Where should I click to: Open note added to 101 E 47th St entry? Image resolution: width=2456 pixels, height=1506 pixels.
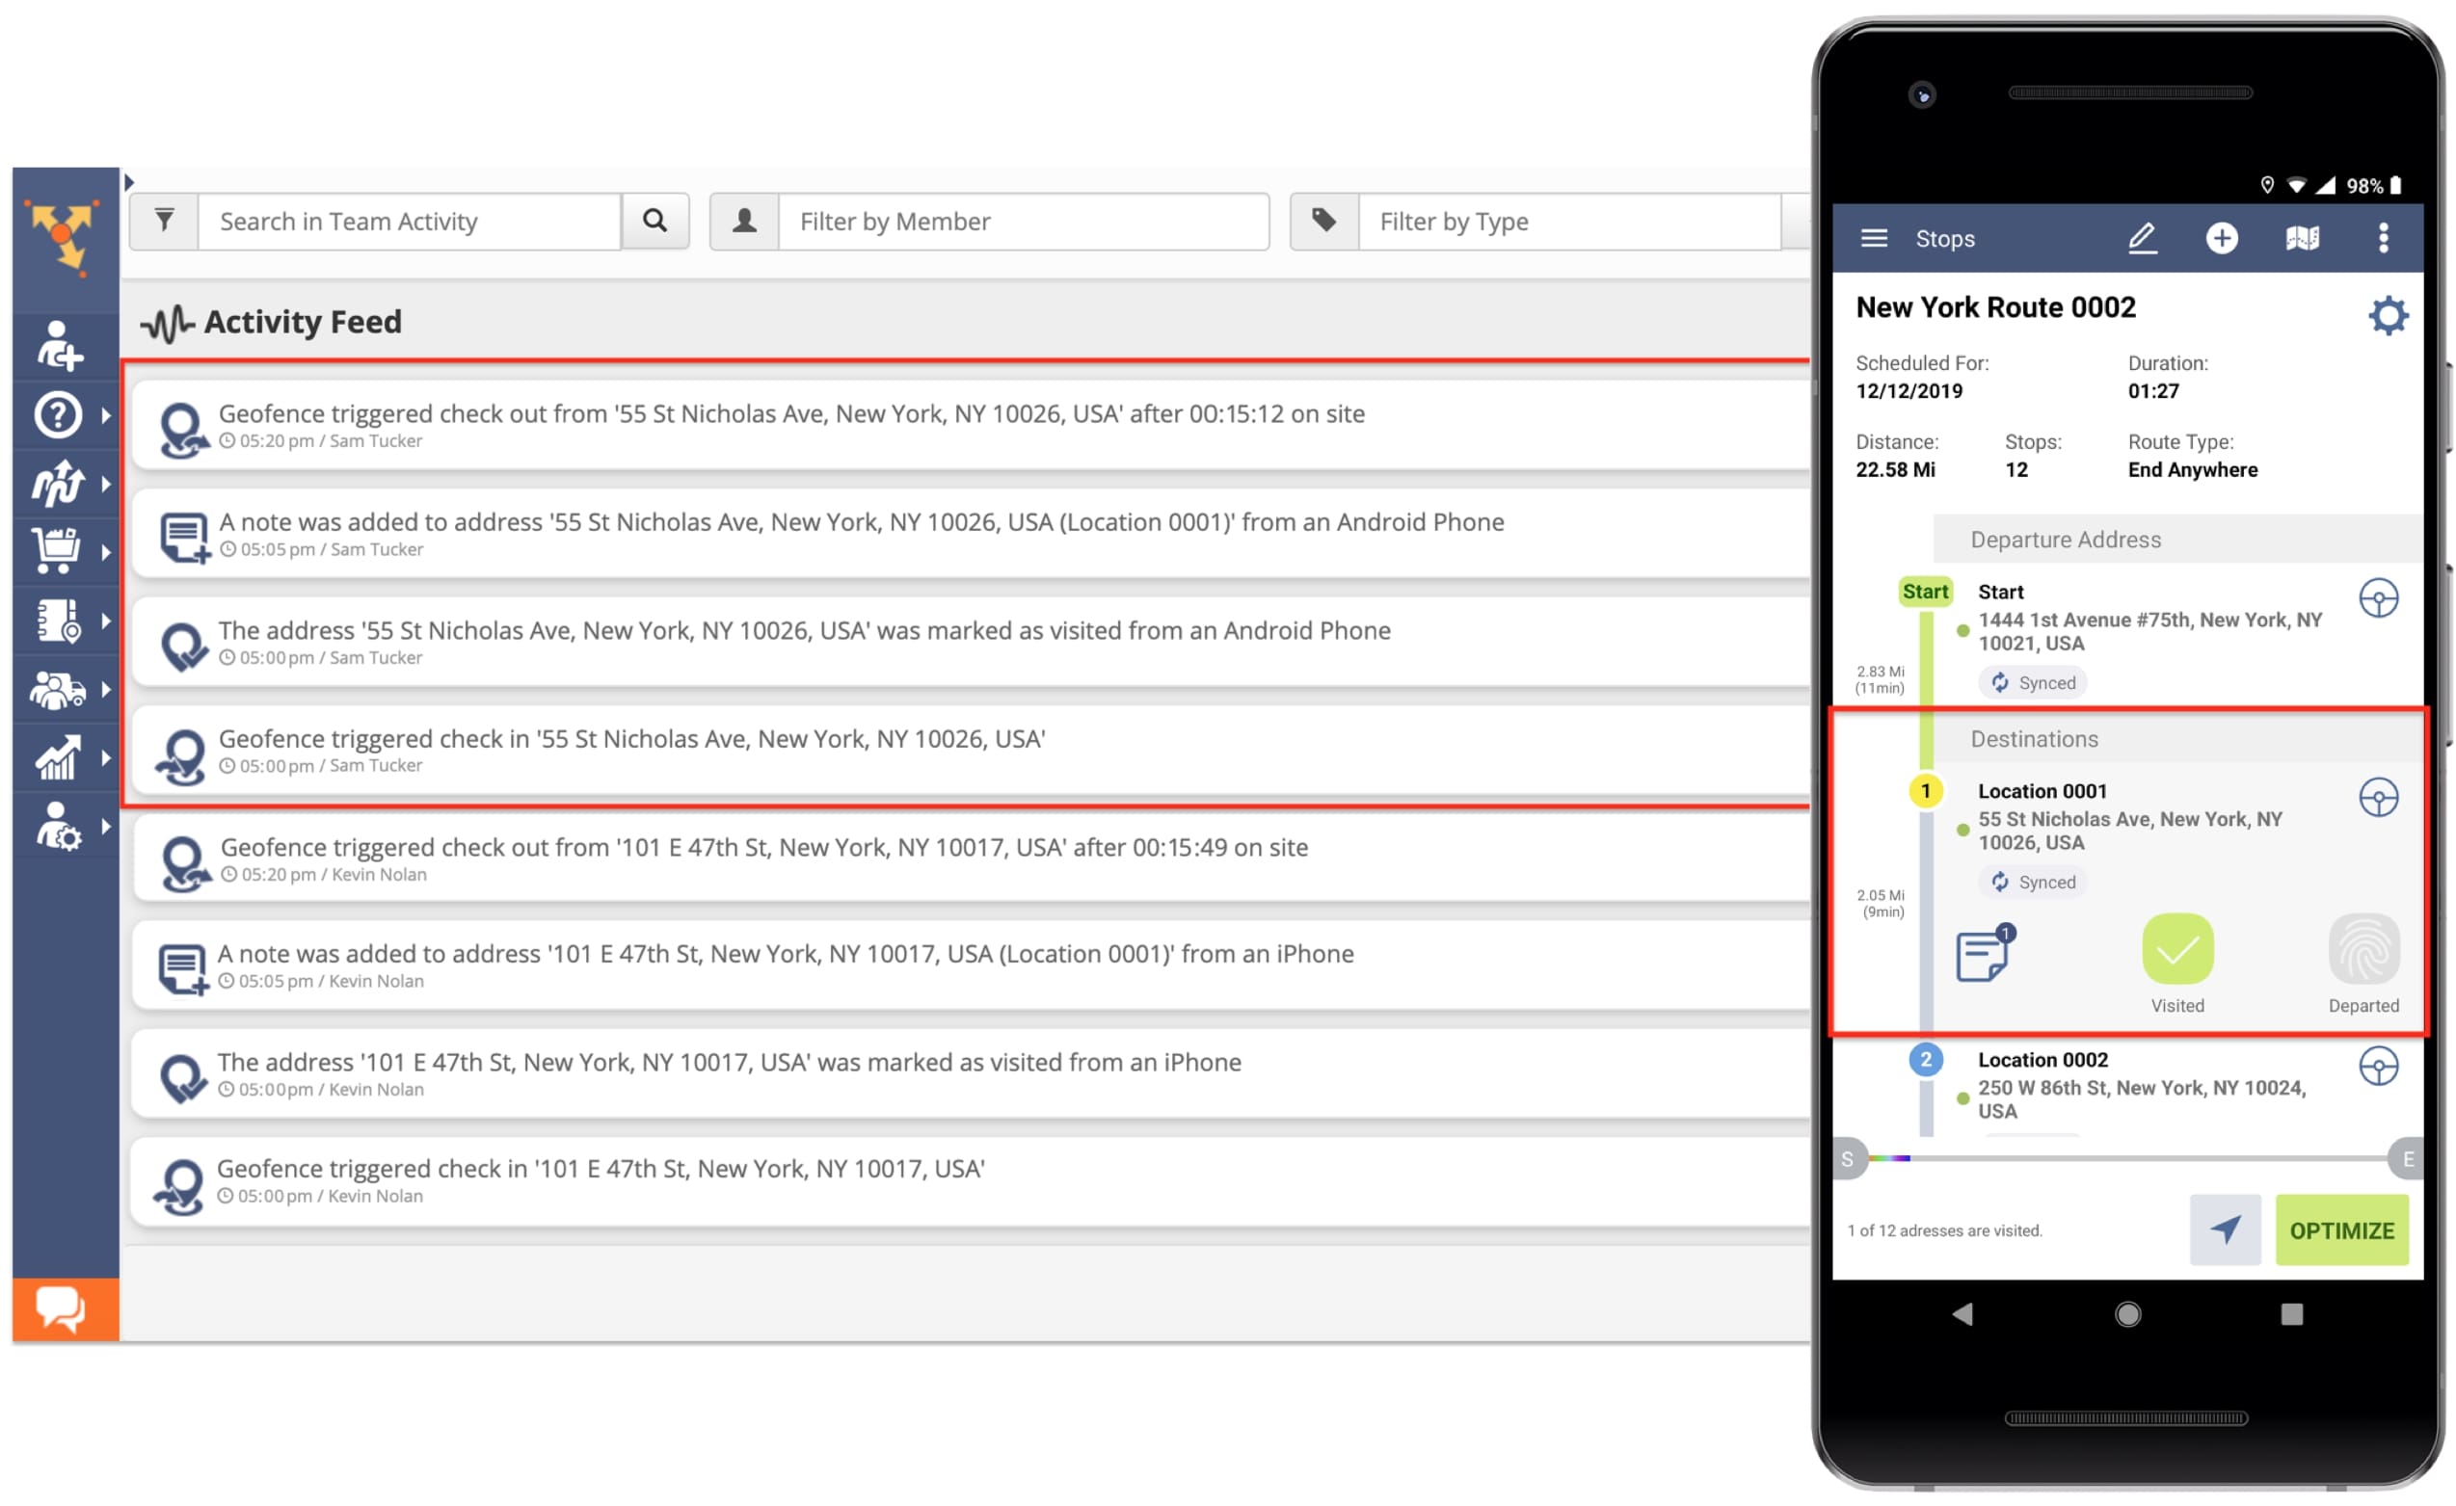(970, 965)
